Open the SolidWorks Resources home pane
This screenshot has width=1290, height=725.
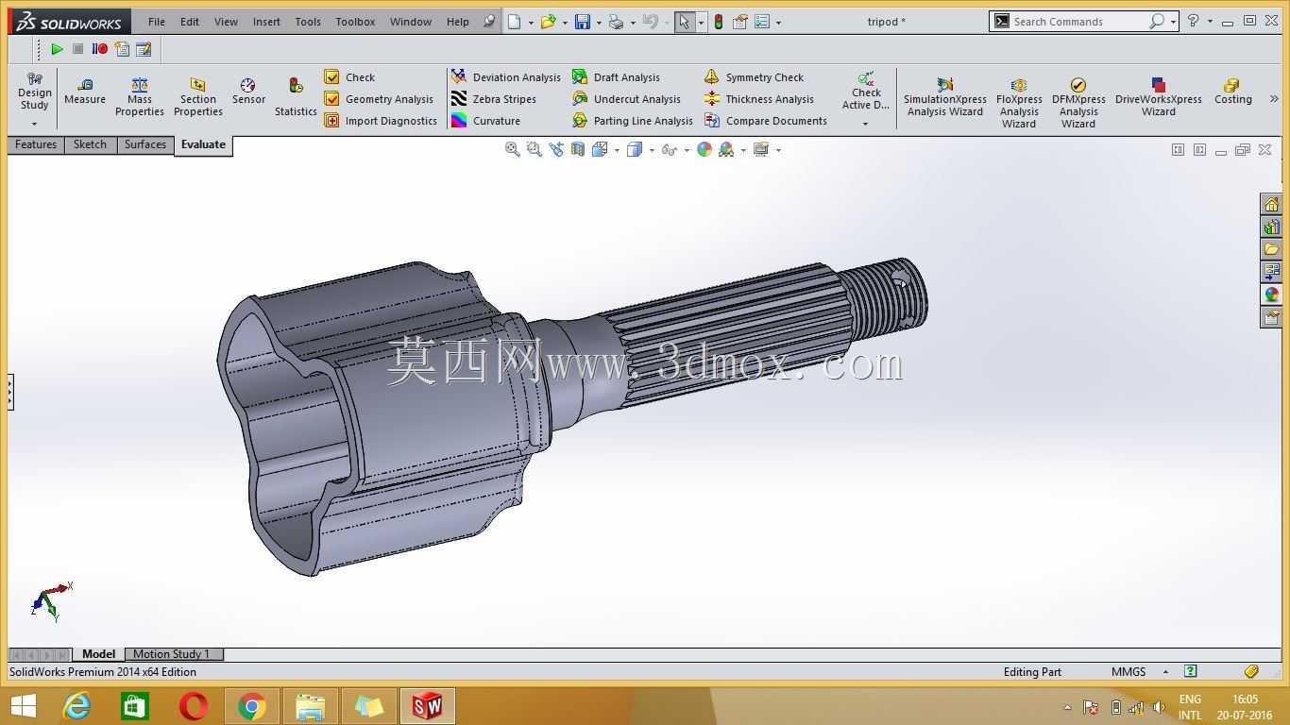(1271, 204)
